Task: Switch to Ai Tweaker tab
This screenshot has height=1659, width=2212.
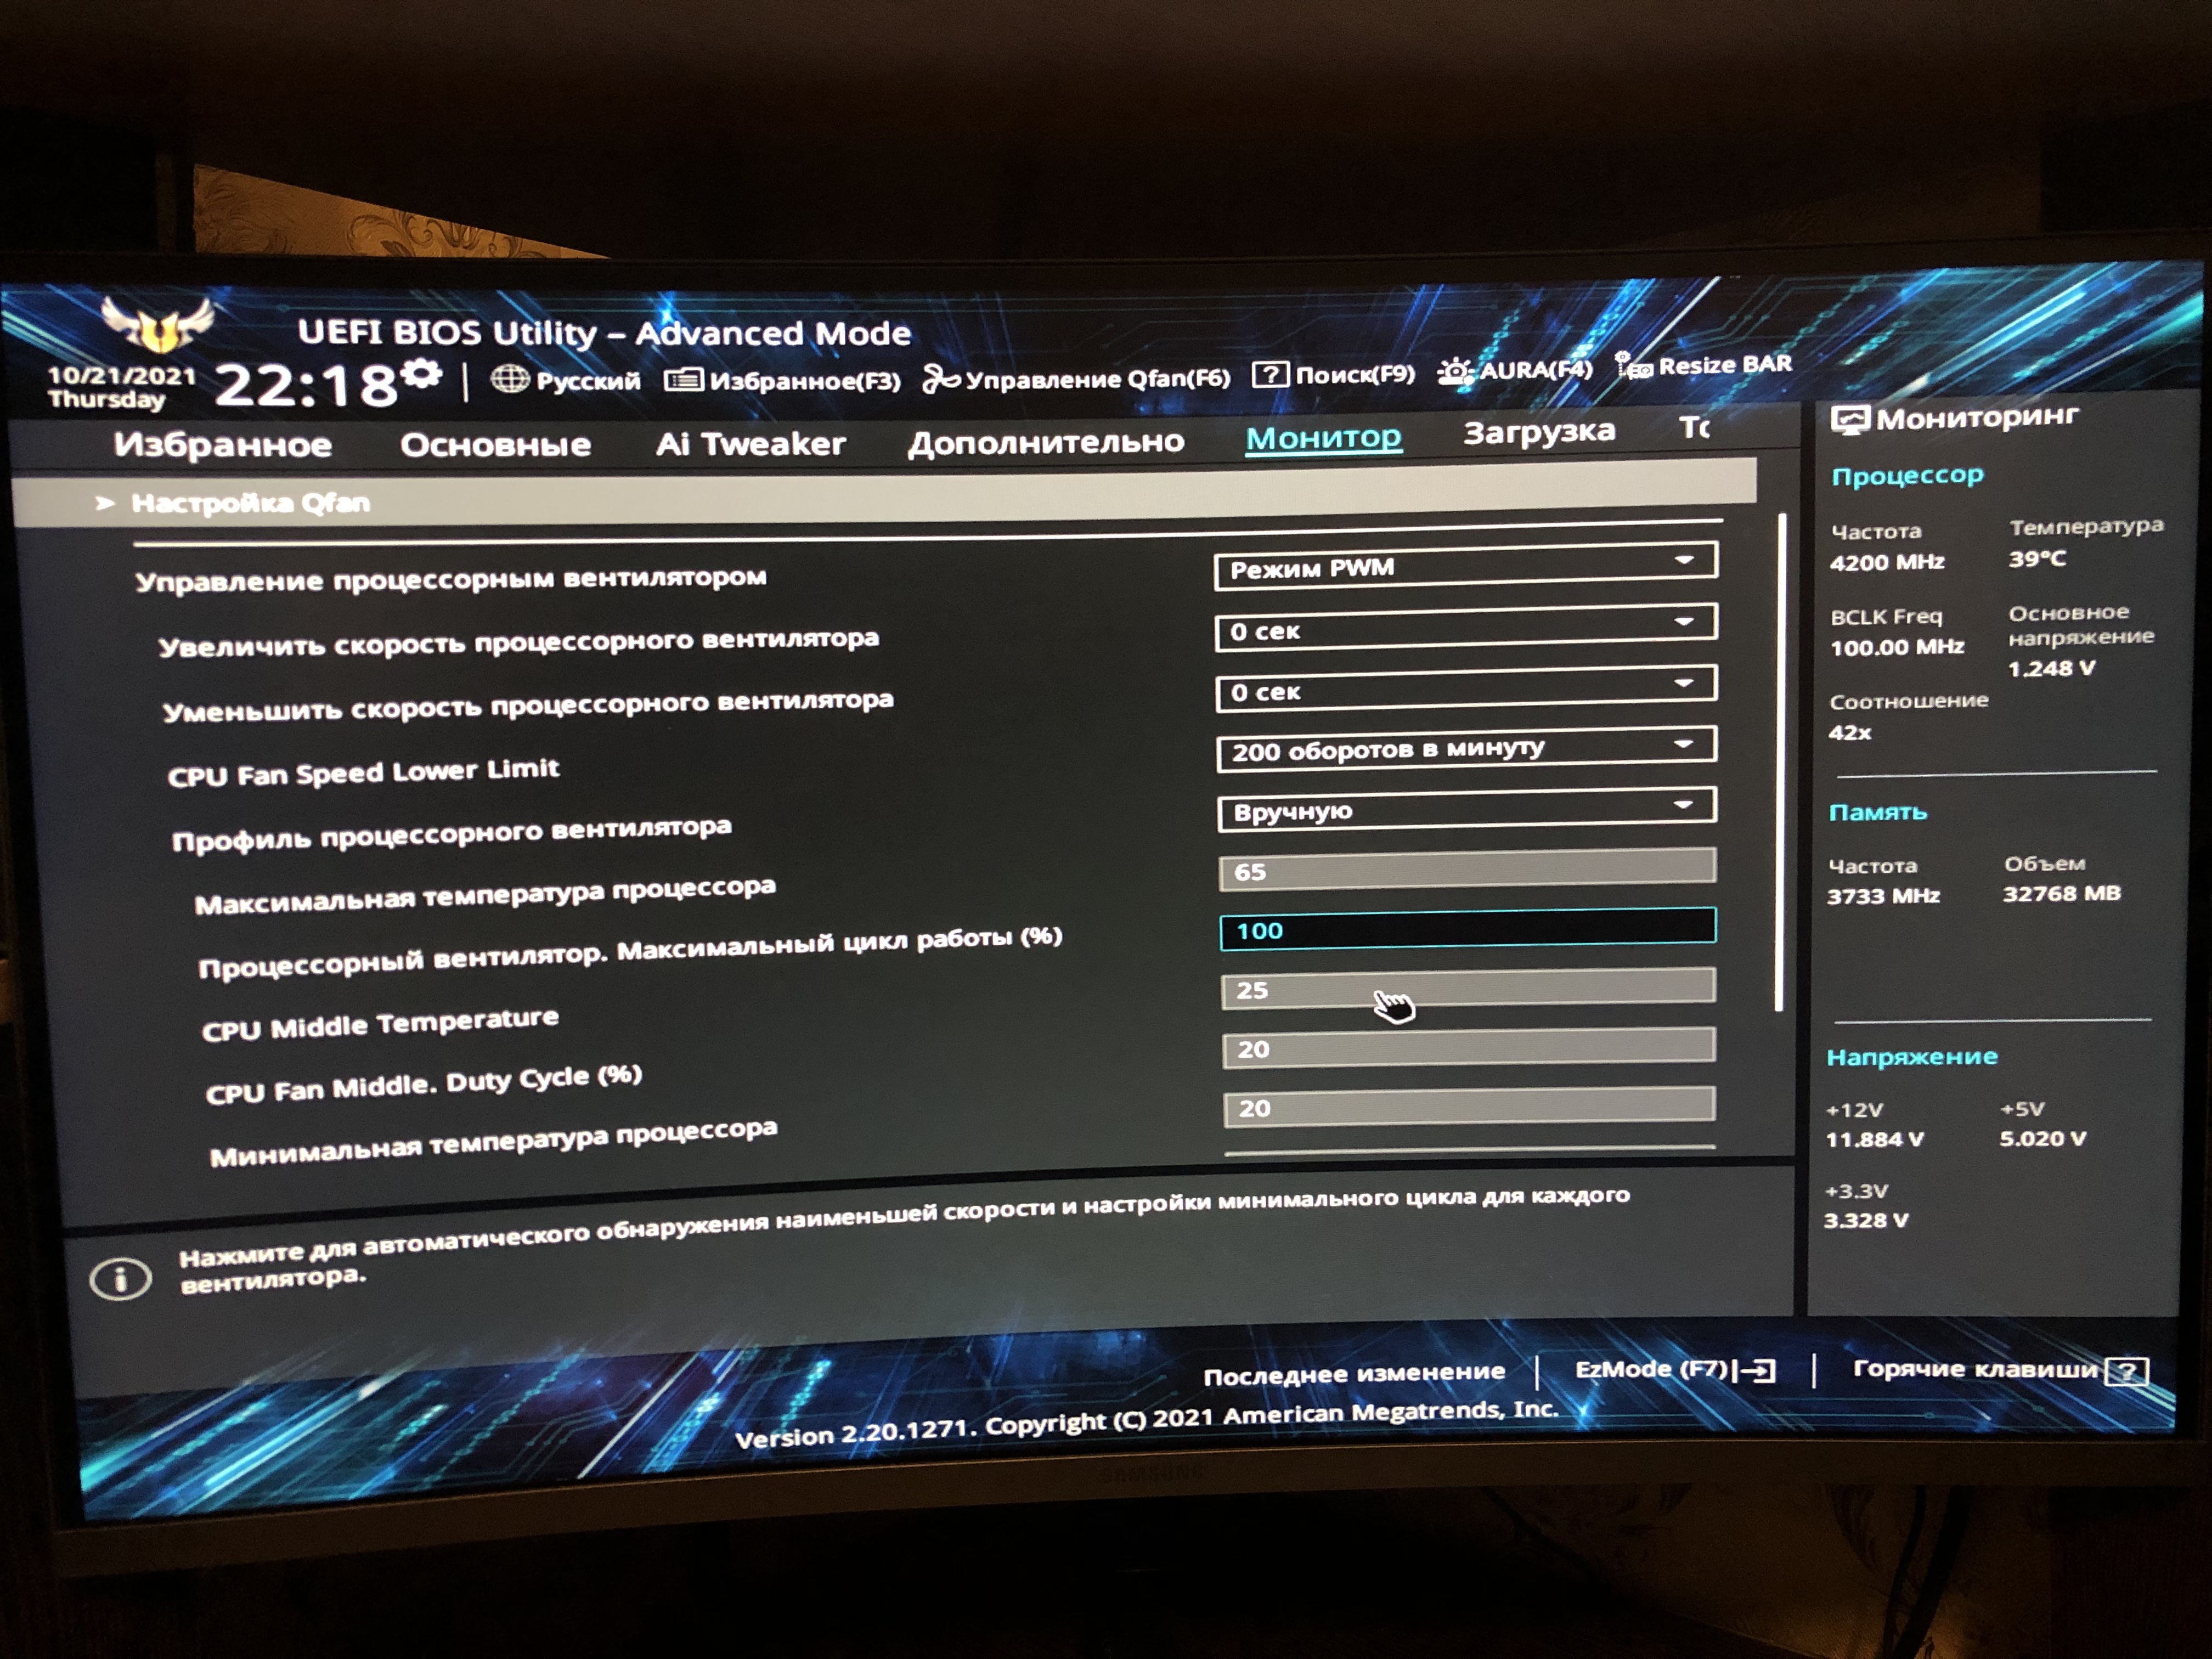Action: pyautogui.click(x=750, y=443)
